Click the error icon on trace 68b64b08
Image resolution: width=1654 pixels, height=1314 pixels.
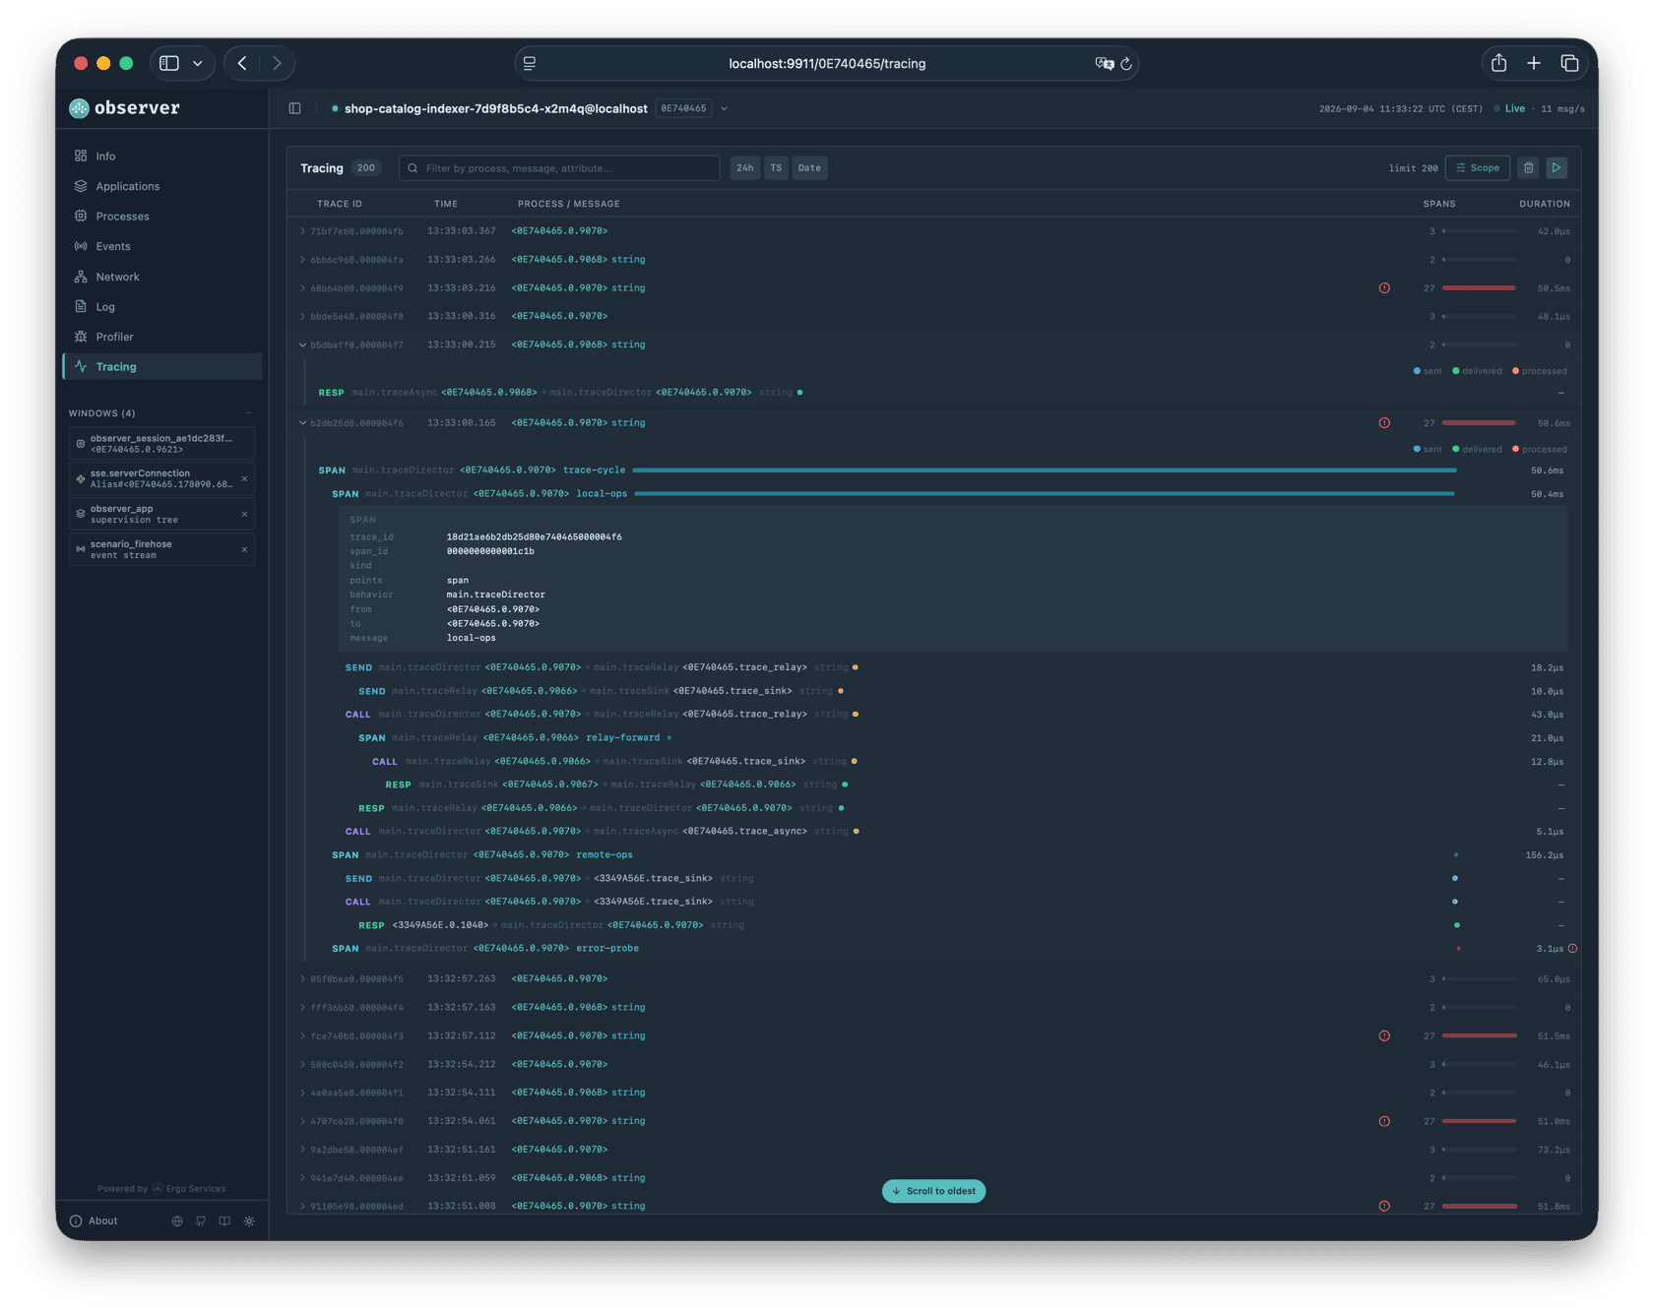pos(1384,288)
